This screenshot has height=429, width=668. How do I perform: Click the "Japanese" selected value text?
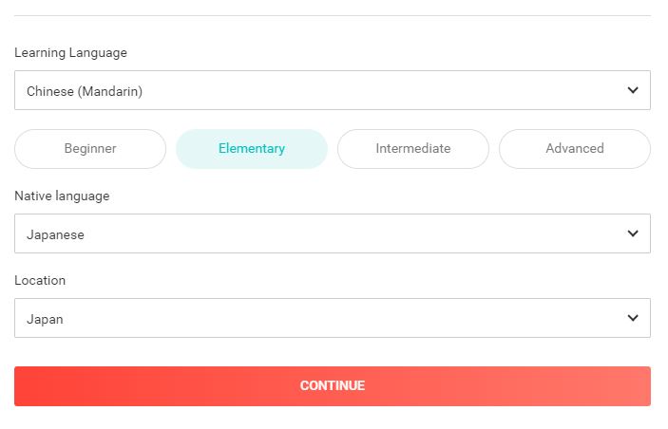(x=55, y=234)
